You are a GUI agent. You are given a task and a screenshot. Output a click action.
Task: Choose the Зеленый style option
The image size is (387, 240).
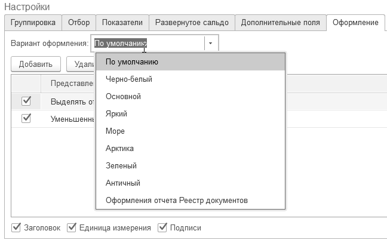[121, 165]
